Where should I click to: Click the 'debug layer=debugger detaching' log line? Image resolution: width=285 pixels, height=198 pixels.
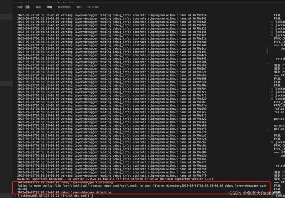[x=64, y=192]
